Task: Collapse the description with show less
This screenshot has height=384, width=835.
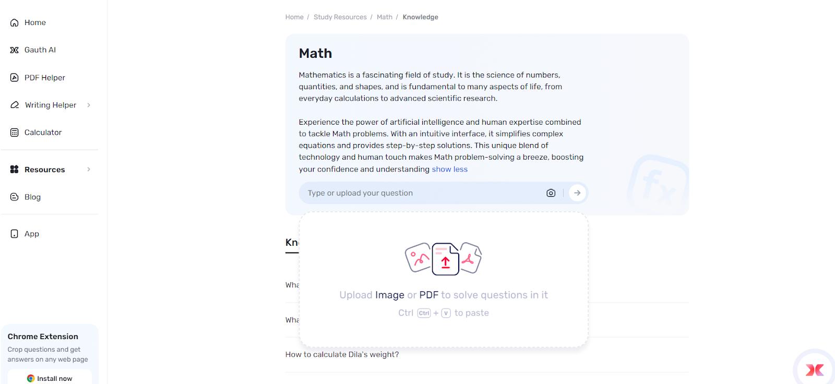Action: 449,169
